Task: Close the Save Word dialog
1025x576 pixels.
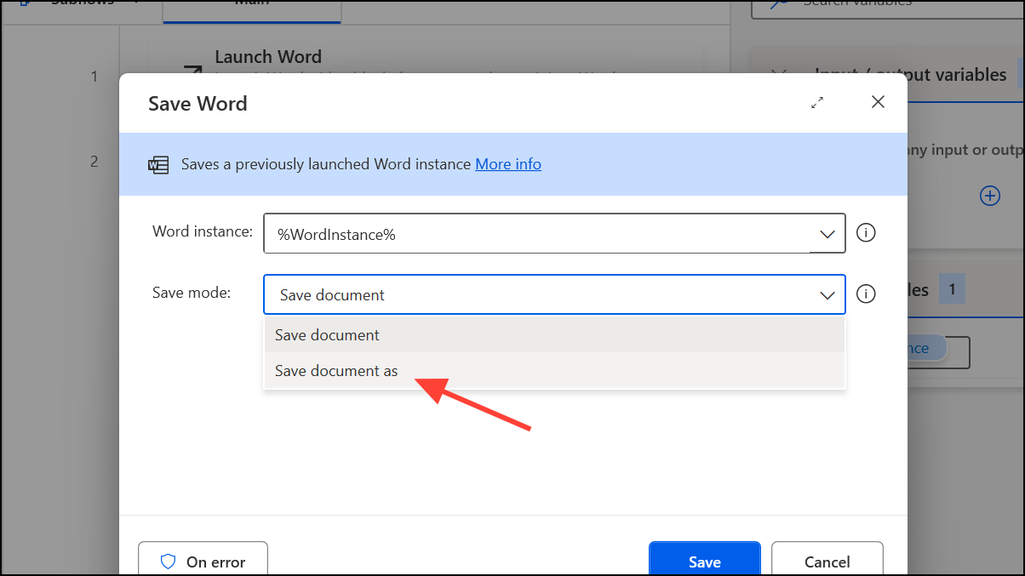Action: [879, 102]
